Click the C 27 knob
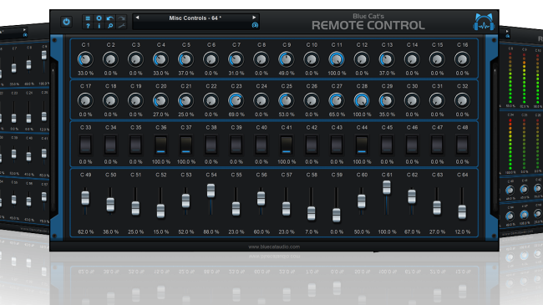 pyautogui.click(x=337, y=100)
